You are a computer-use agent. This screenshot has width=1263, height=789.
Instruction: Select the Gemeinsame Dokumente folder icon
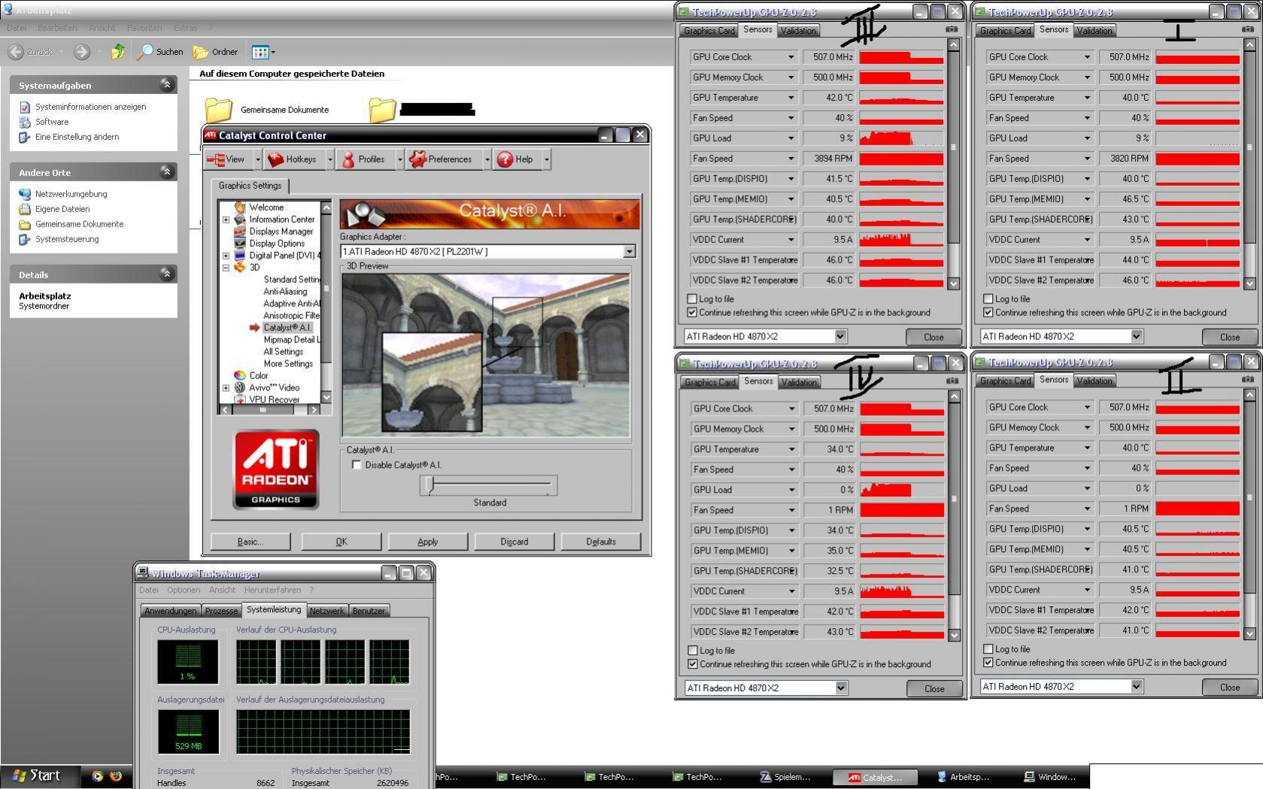click(219, 110)
